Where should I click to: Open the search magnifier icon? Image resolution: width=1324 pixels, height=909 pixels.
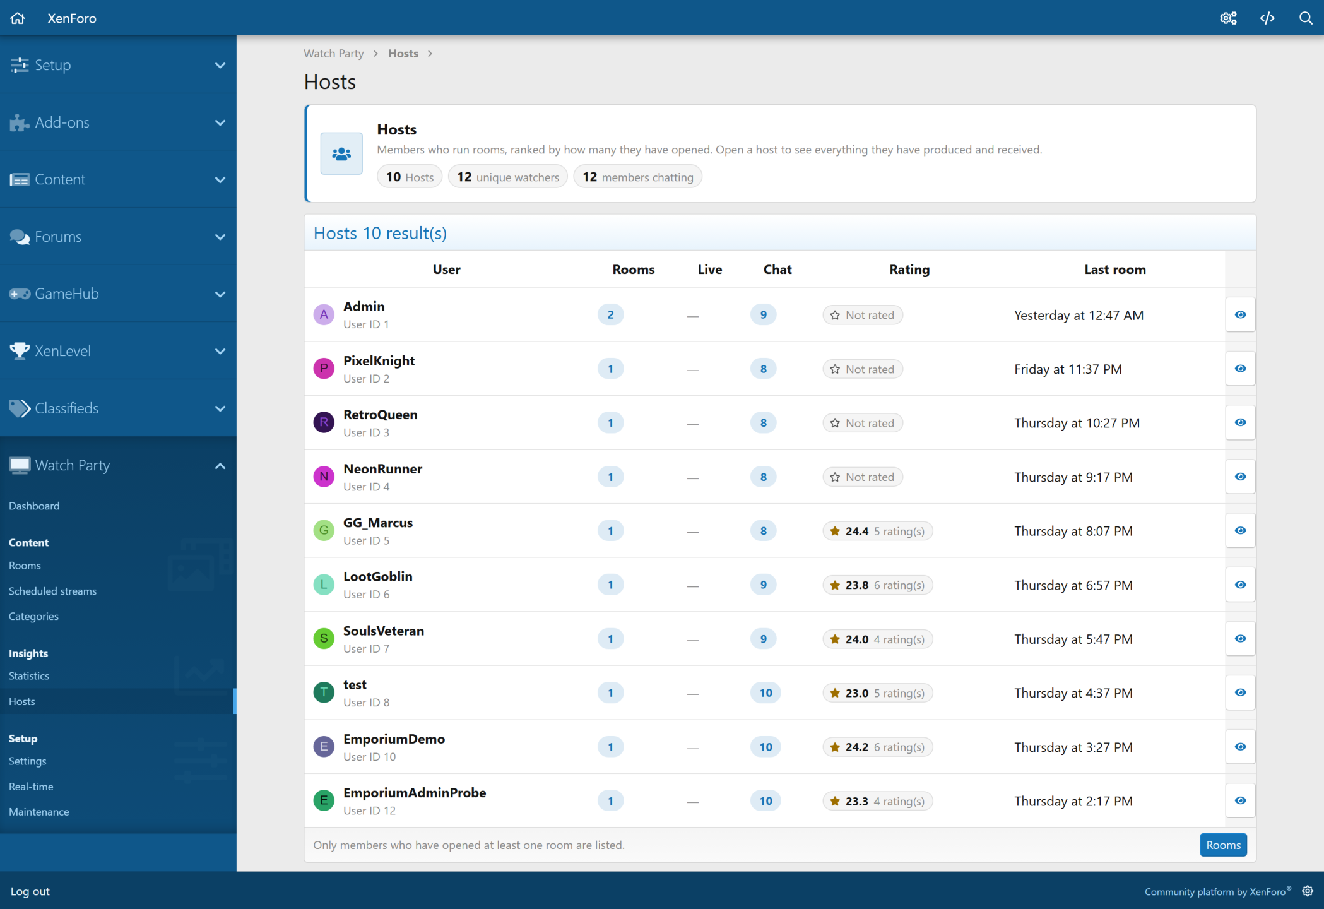click(1306, 18)
